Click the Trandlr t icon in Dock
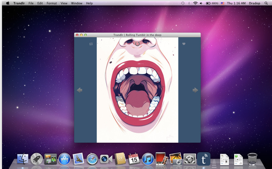The width and height of the screenshot is (272, 169). (x=203, y=159)
